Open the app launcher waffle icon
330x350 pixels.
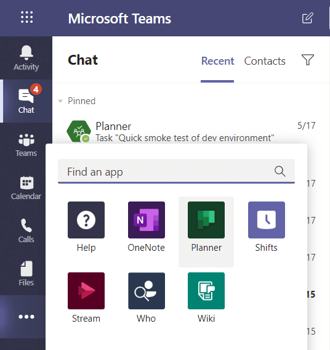point(26,17)
